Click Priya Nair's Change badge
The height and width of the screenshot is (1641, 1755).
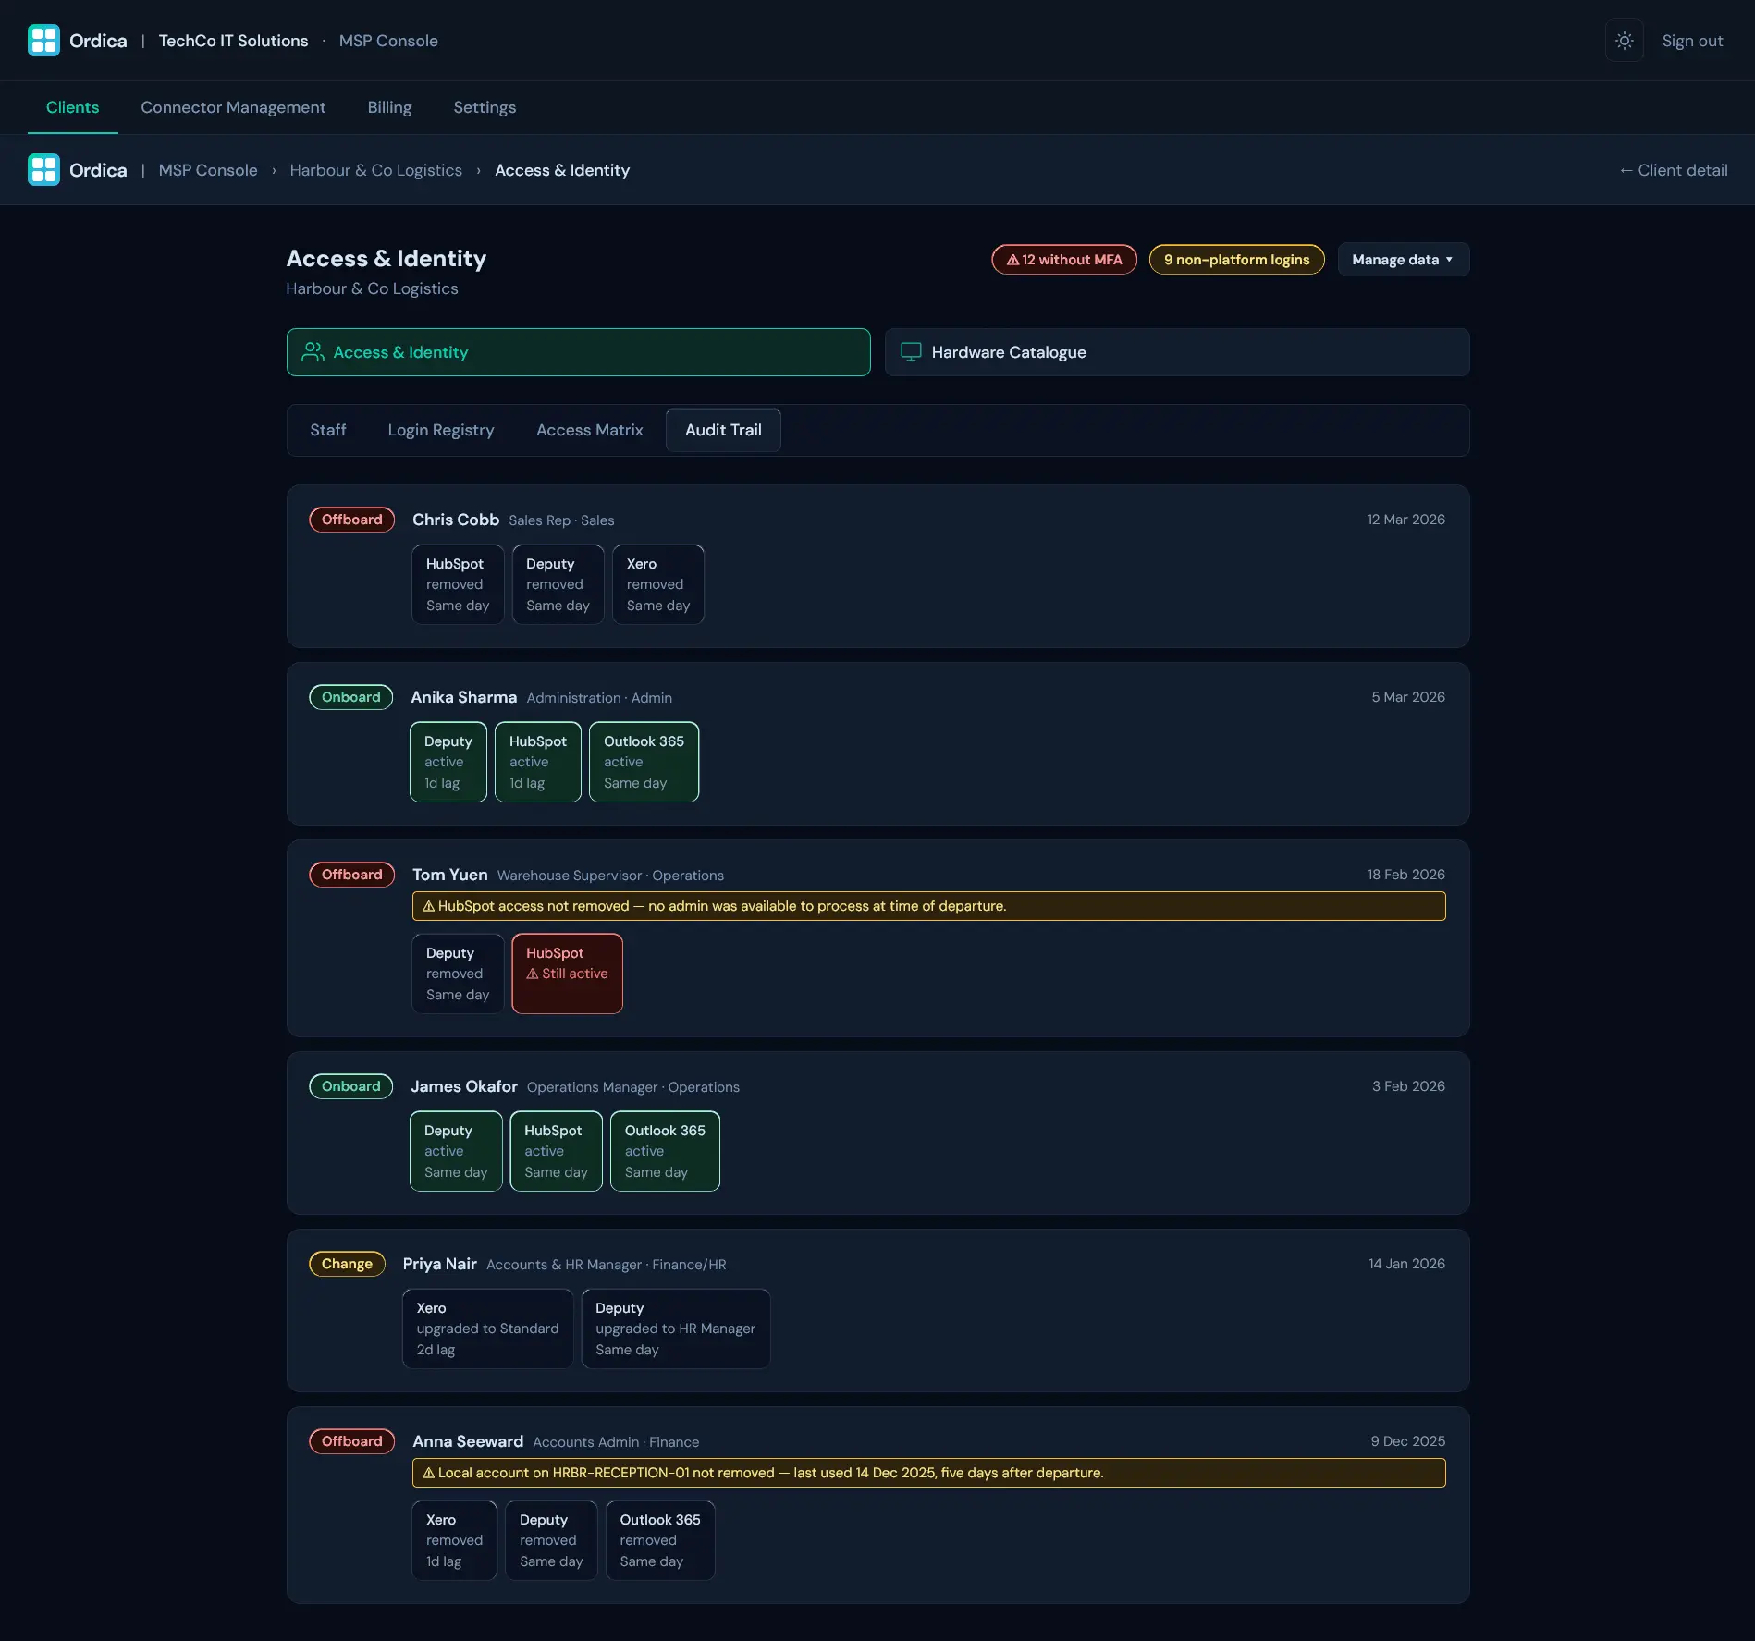coord(347,1264)
